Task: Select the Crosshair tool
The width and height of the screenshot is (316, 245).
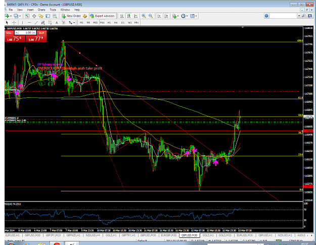Action: (14, 23)
